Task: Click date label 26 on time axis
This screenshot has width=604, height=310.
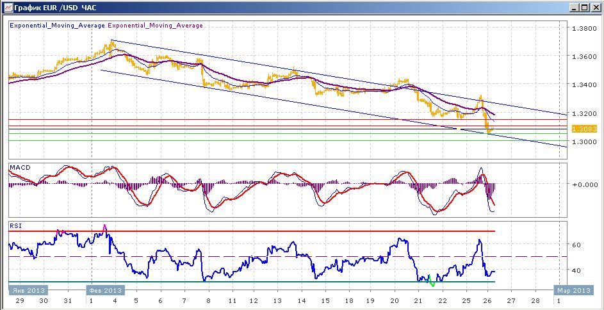Action: click(x=487, y=301)
